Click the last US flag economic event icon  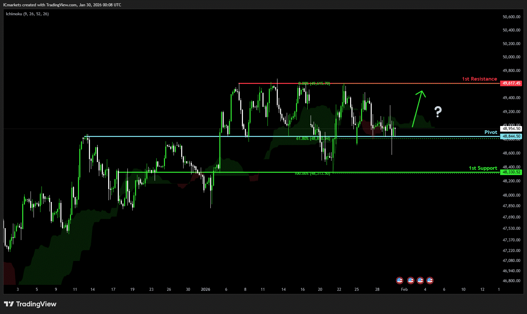[x=430, y=281]
